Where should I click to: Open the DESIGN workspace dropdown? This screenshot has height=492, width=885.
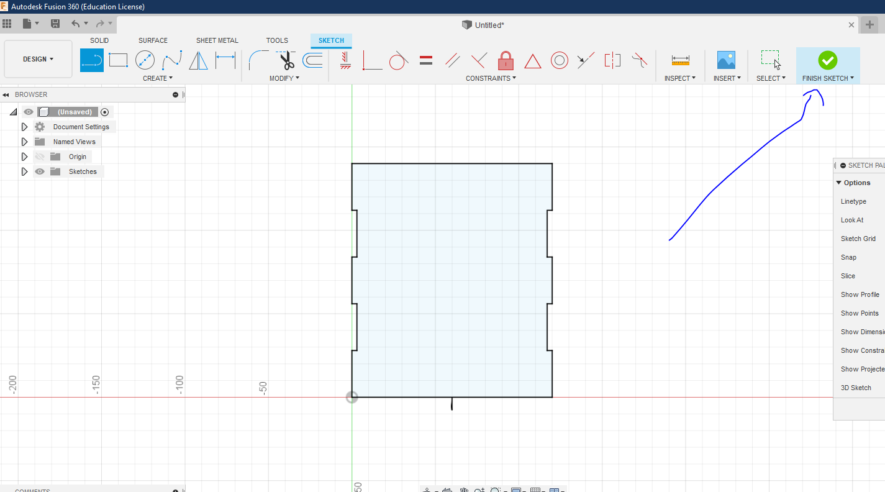[38, 59]
